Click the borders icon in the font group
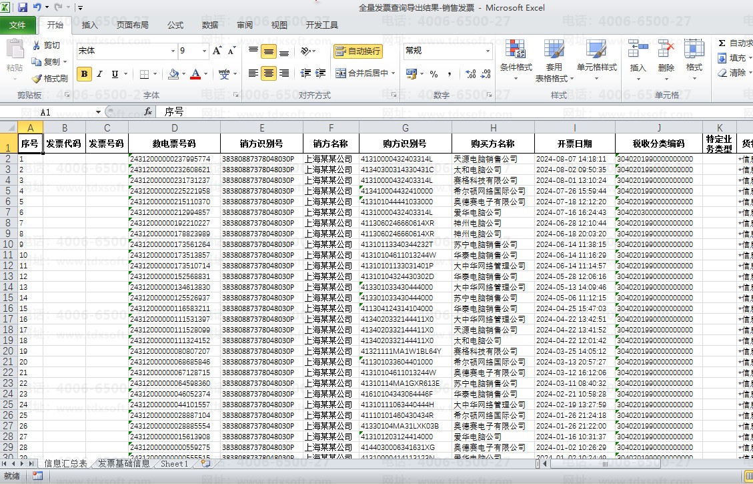 point(144,74)
